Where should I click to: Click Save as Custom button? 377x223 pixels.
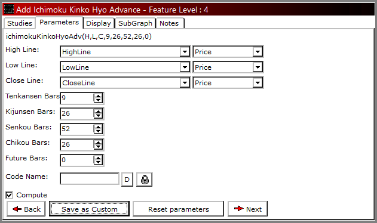pos(89,209)
